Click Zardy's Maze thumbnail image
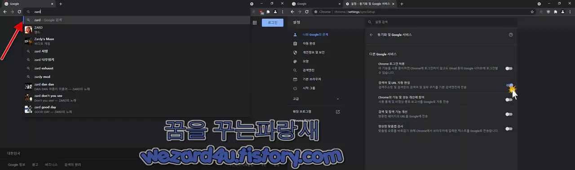The image size is (575, 170). tap(28, 41)
